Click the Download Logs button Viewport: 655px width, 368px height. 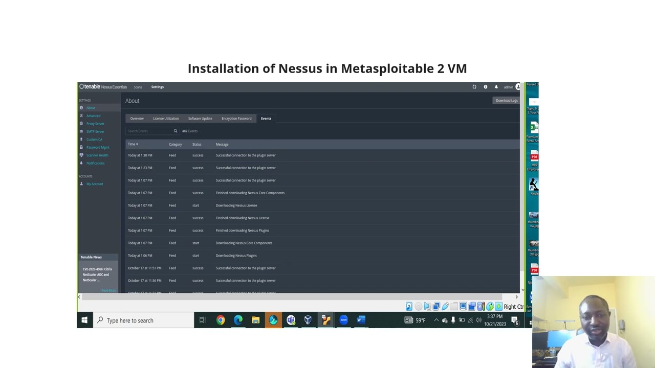tap(507, 101)
